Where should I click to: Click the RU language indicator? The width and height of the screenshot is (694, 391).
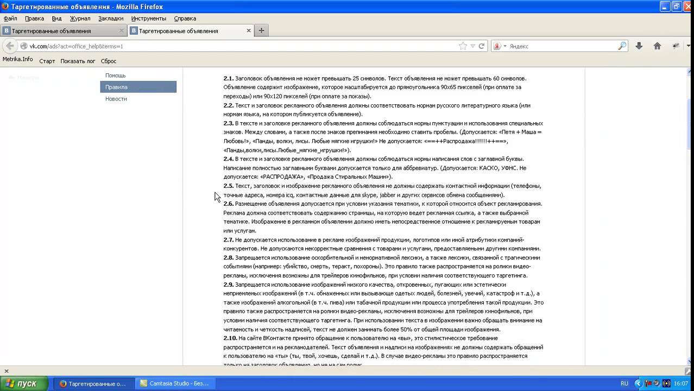(624, 383)
